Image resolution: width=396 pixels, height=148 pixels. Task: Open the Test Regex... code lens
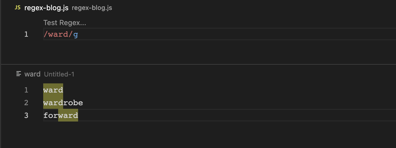click(65, 23)
